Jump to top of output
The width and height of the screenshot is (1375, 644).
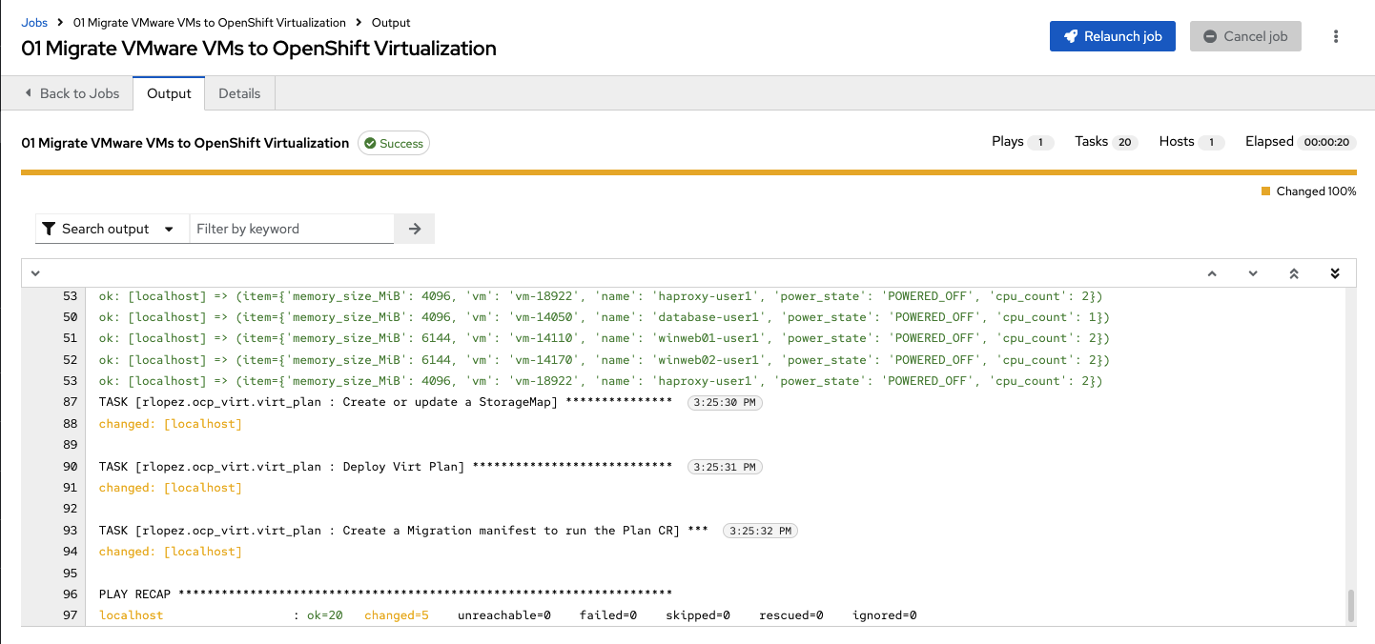click(1294, 273)
